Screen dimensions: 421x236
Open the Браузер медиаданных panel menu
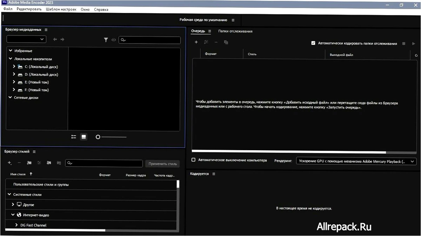pyautogui.click(x=46, y=30)
